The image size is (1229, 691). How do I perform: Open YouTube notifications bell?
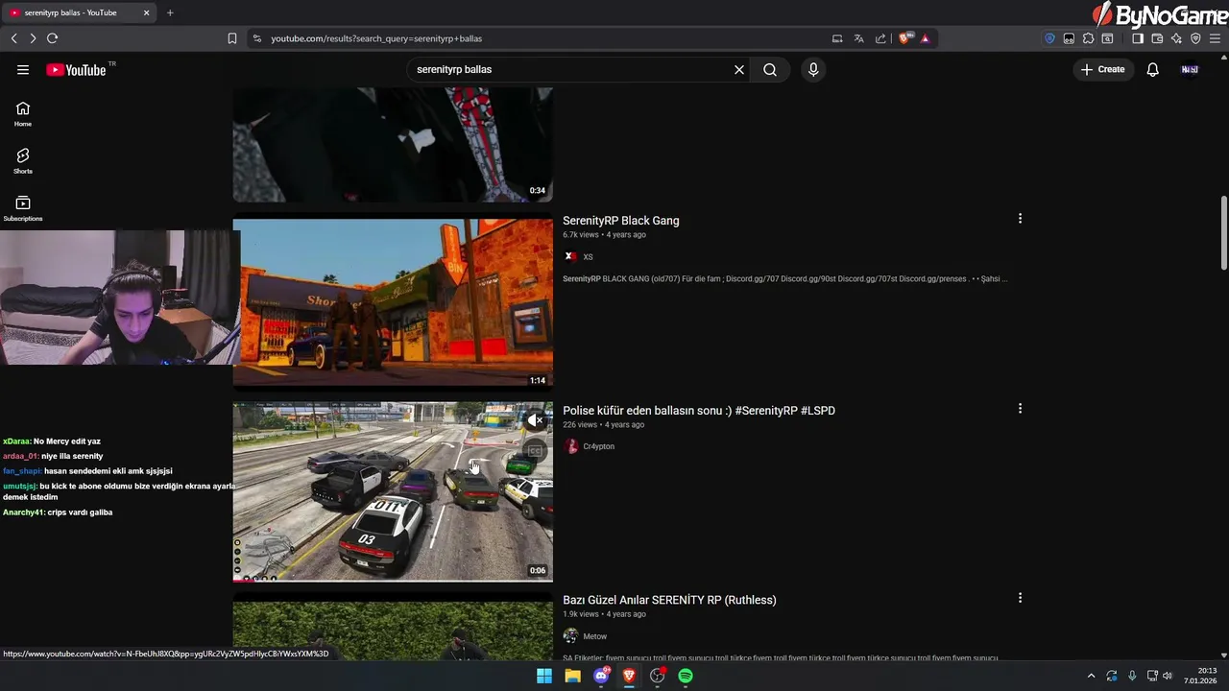pyautogui.click(x=1153, y=69)
